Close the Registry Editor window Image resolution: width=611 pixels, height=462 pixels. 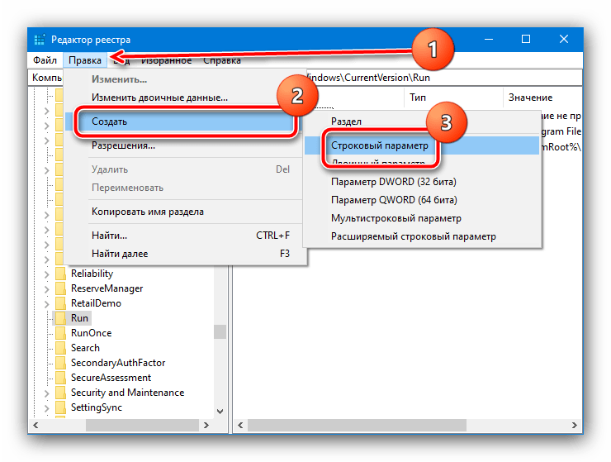tap(563, 39)
